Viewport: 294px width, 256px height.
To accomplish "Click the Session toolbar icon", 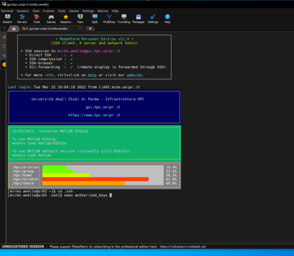I will click(x=7, y=19).
